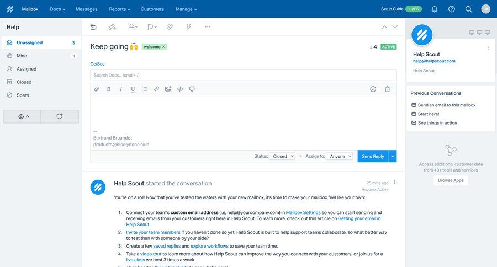The height and width of the screenshot is (267, 497).
Task: Open previous conversation Send an email to this mailbox
Action: tap(443, 105)
